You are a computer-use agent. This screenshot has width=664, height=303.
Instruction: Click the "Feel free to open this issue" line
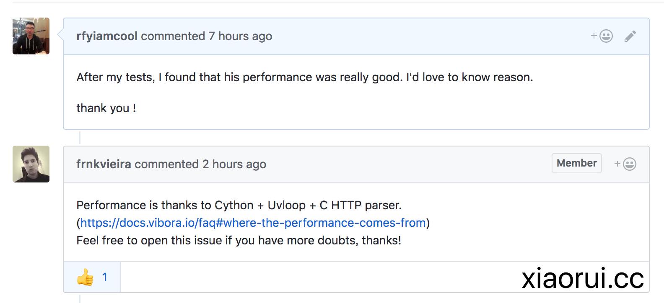pos(239,241)
